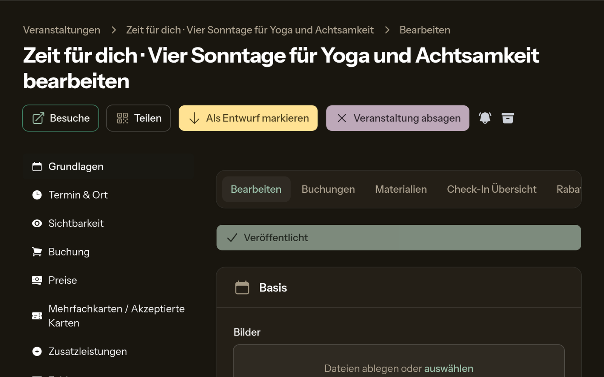Click the Veröffentlicht status banner
The height and width of the screenshot is (377, 604).
[x=399, y=238]
